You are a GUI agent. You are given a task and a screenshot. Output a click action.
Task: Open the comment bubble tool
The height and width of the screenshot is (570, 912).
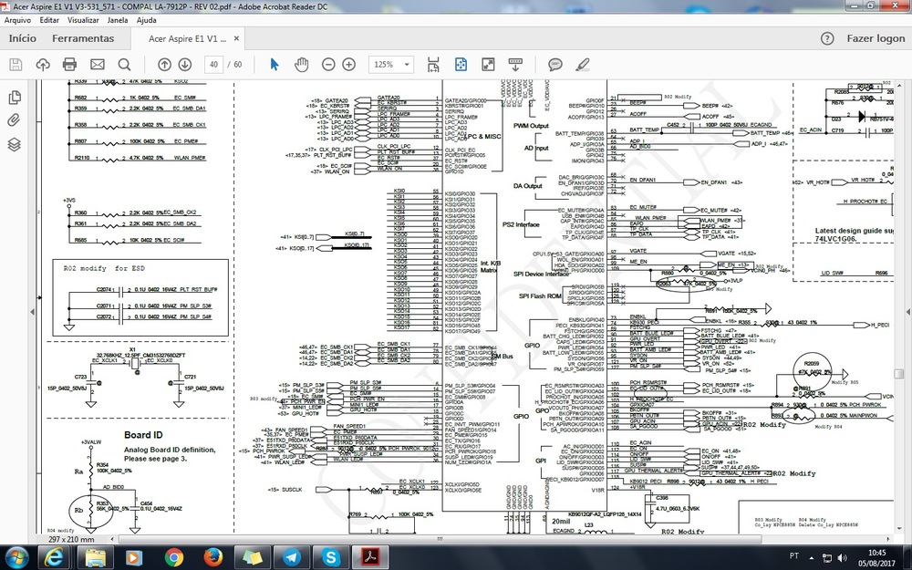click(554, 65)
